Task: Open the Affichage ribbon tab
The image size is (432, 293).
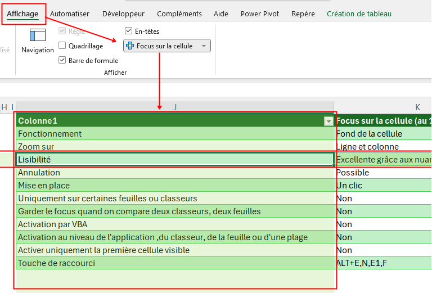Action: [22, 13]
